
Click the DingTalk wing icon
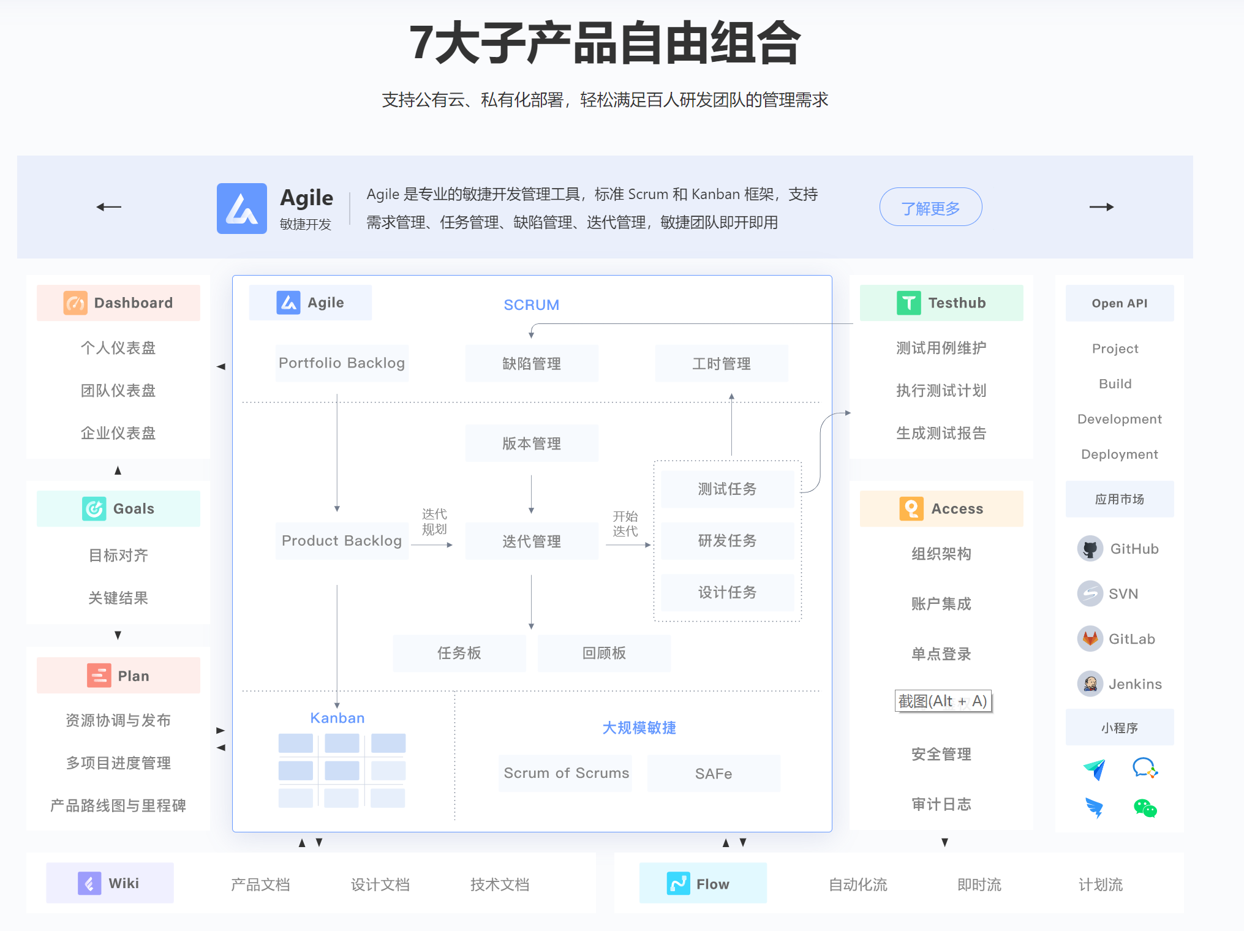coord(1095,809)
